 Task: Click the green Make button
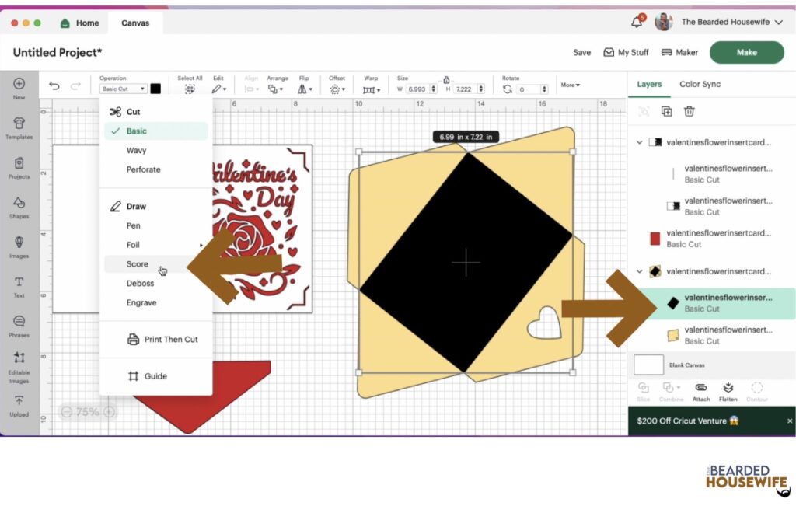(746, 52)
